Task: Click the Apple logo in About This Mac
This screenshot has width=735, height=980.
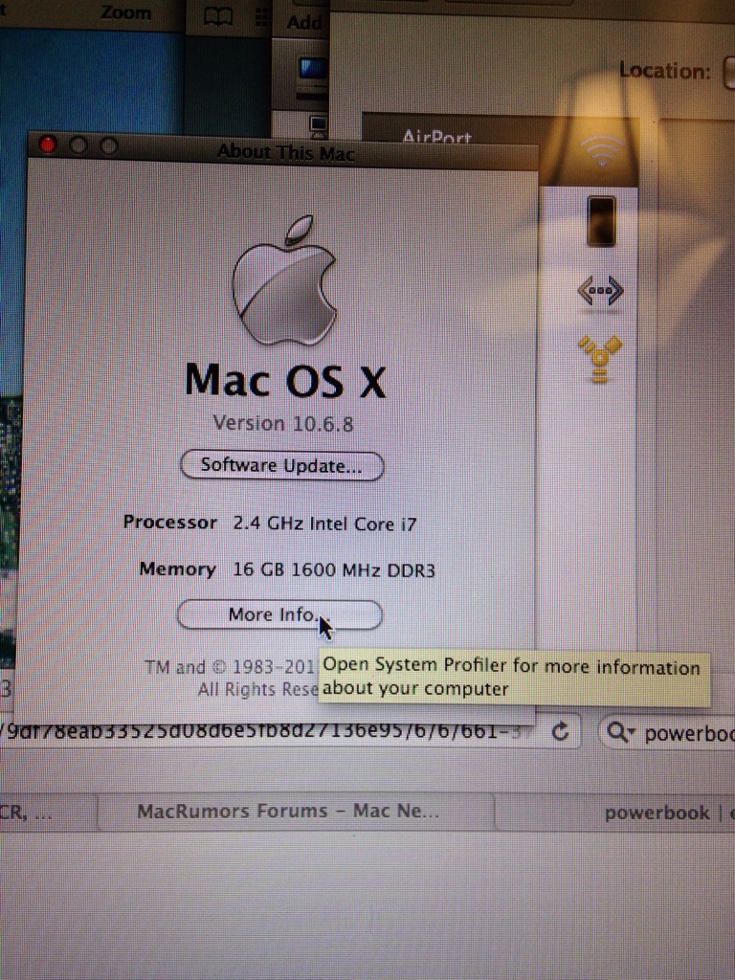Action: tap(284, 280)
